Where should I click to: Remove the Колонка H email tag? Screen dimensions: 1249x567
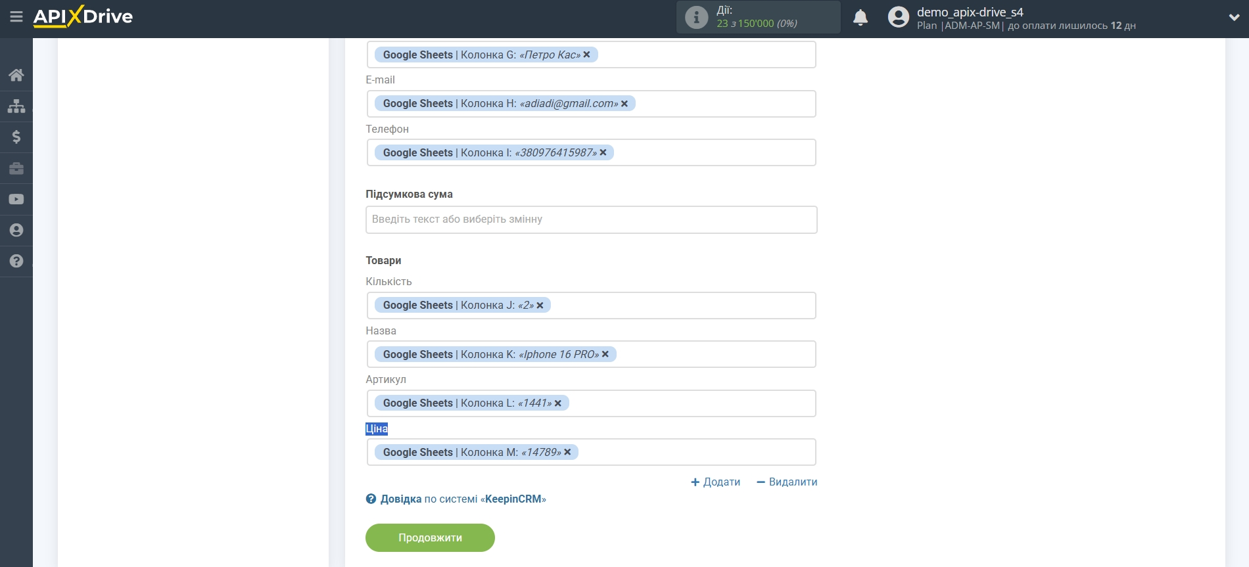pos(624,104)
